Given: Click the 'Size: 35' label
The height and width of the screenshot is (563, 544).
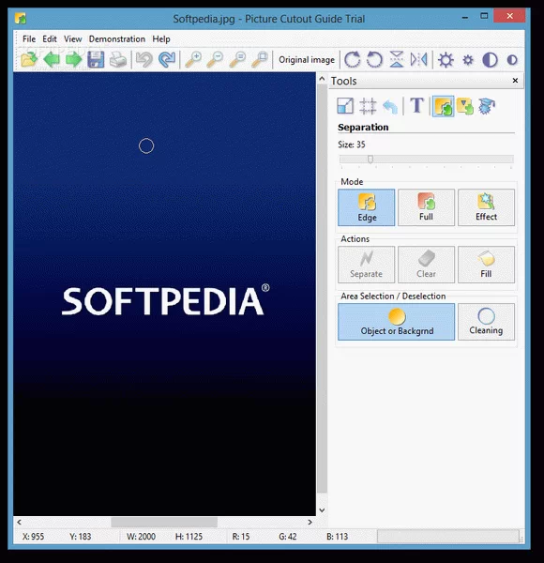Looking at the screenshot, I should click(x=352, y=145).
